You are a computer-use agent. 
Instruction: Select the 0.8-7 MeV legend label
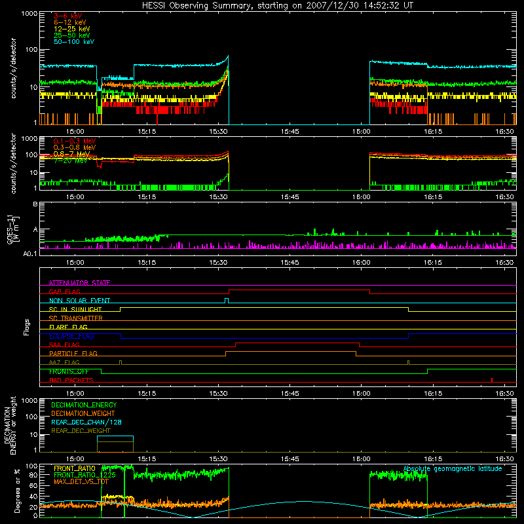coord(71,154)
